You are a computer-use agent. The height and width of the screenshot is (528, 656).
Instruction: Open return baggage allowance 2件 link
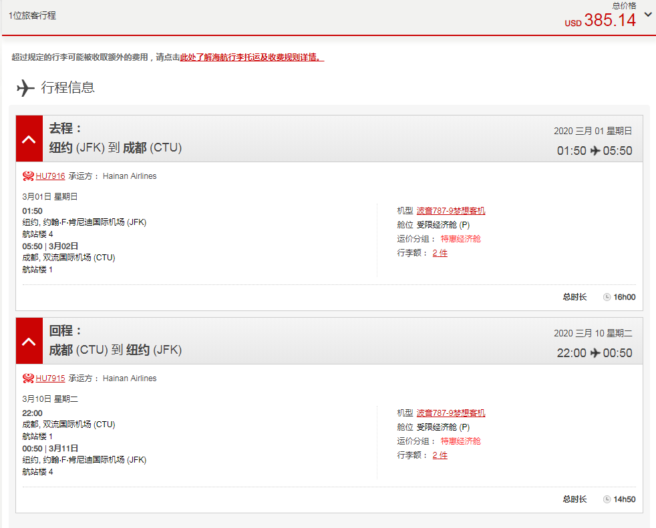tap(440, 455)
